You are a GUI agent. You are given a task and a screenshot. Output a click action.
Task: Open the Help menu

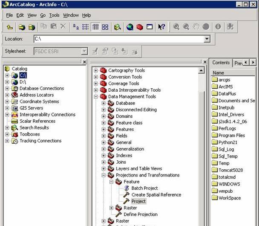86,15
